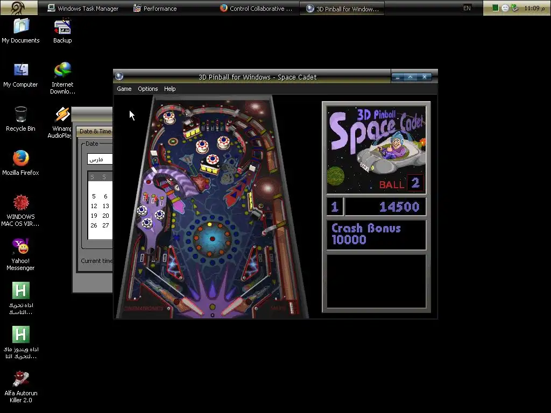Click the player number 1 box
The height and width of the screenshot is (413, 551).
click(x=335, y=206)
